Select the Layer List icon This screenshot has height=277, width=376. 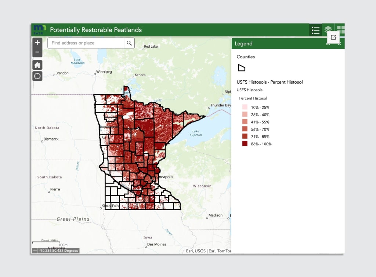328,29
